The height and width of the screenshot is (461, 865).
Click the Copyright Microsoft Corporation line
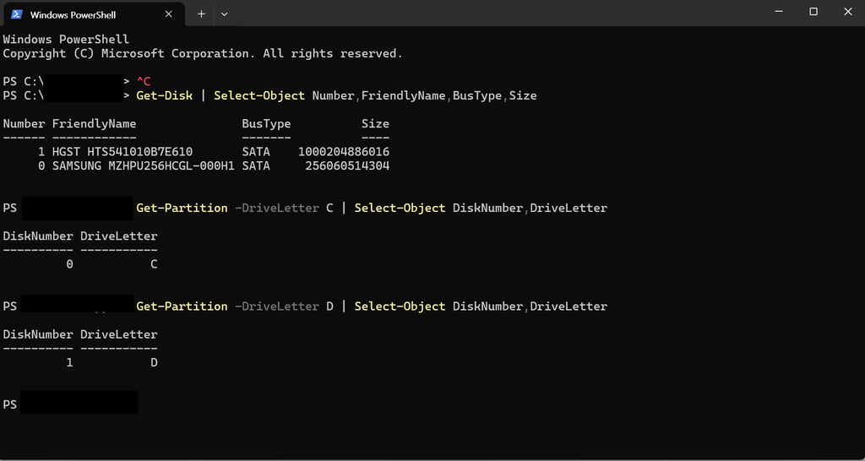pyautogui.click(x=203, y=54)
